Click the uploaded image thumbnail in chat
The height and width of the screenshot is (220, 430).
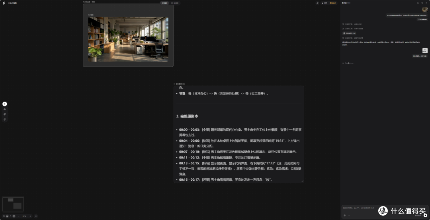coord(425,10)
